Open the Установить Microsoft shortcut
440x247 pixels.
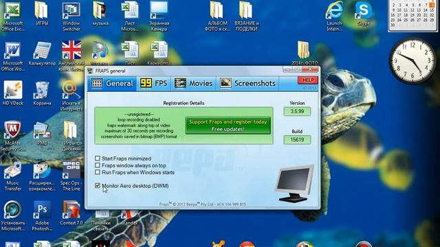click(x=12, y=216)
